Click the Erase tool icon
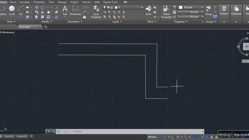Viewport: 249px width, 140px height. [x=56, y=7]
